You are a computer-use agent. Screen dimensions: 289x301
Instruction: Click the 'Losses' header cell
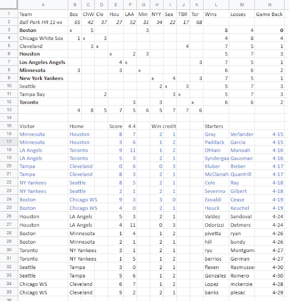tap(242, 14)
